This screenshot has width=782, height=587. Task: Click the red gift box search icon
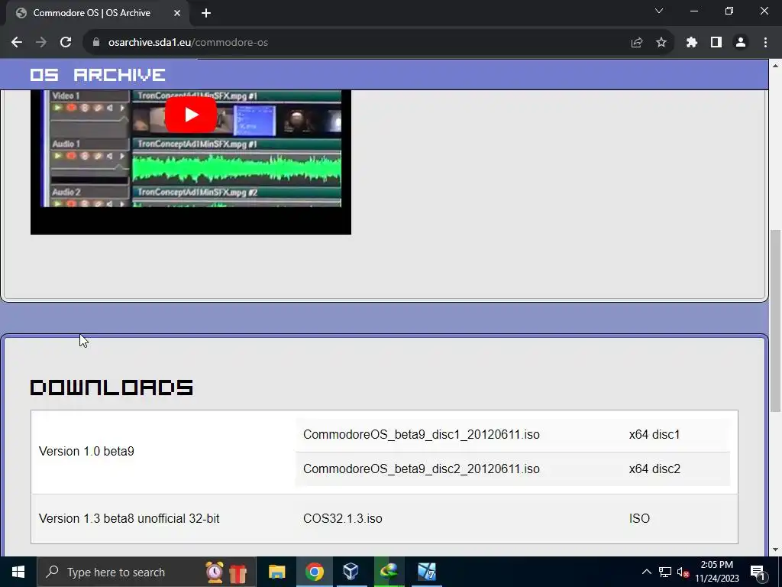[238, 573]
